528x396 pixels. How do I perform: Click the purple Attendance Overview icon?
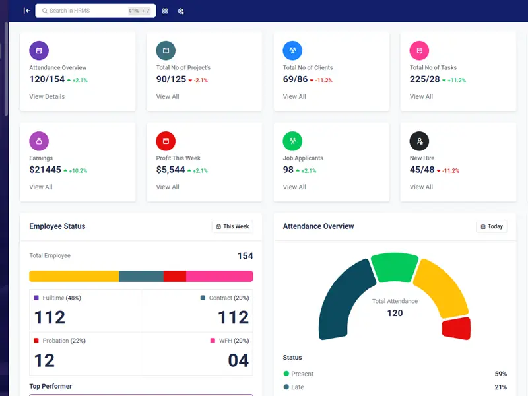click(39, 51)
